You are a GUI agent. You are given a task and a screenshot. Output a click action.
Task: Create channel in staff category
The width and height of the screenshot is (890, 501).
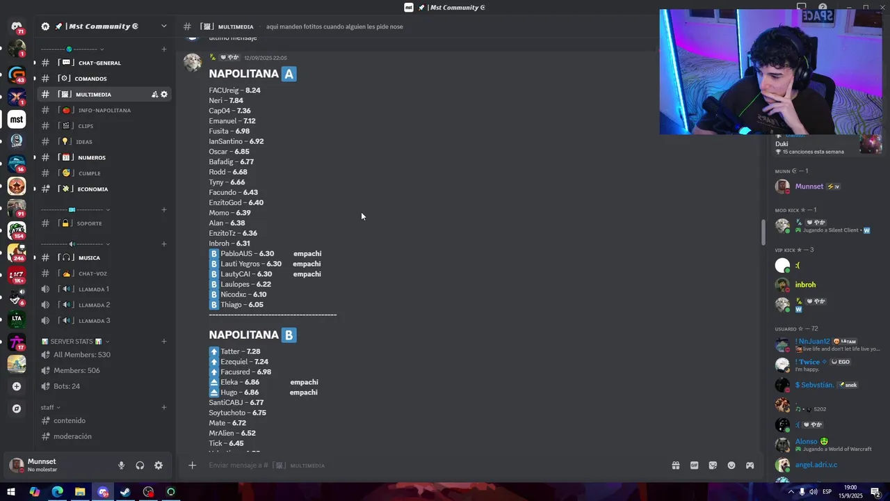(164, 408)
